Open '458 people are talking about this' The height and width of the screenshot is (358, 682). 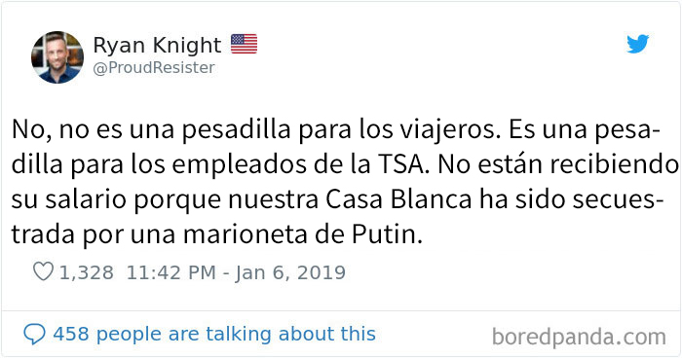(x=214, y=334)
